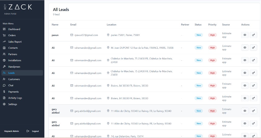Viewport: 261px width, 138px height.
Task: Click the '9 lead' count text
Action: (56, 15)
